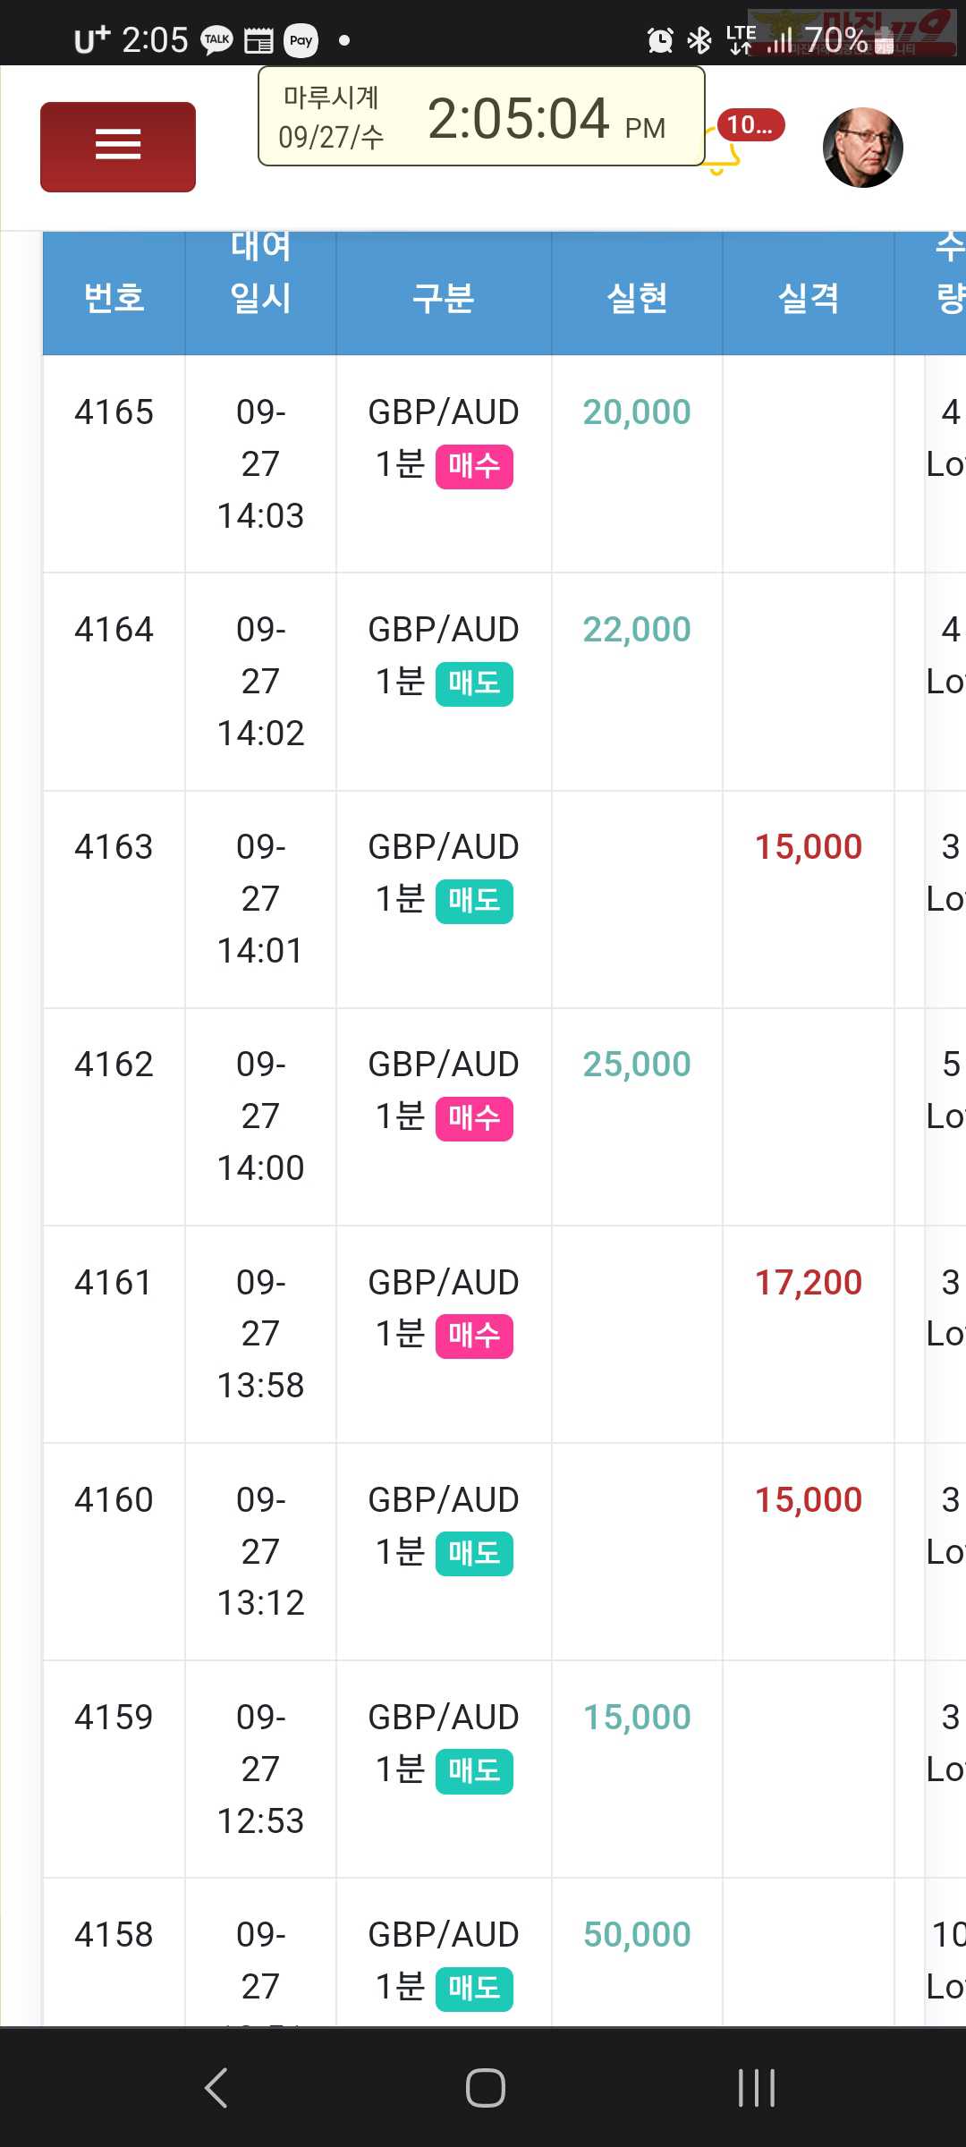Select the 구분 column header
This screenshot has width=966, height=2147.
point(444,297)
